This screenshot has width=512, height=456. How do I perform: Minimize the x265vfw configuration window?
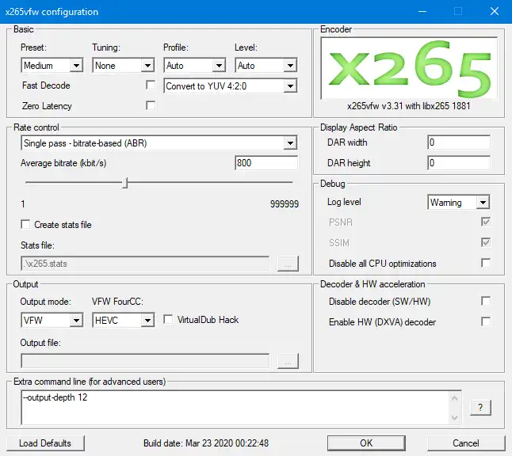click(422, 11)
